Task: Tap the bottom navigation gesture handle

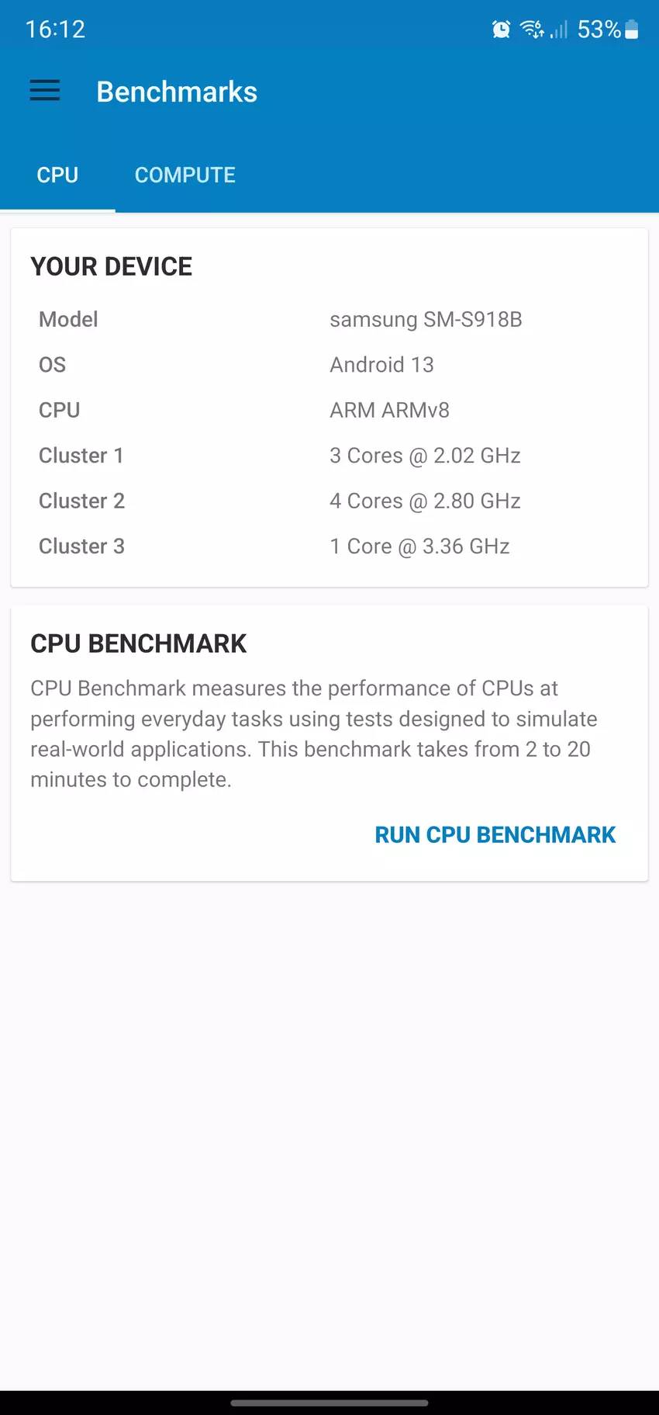Action: pos(329,1403)
